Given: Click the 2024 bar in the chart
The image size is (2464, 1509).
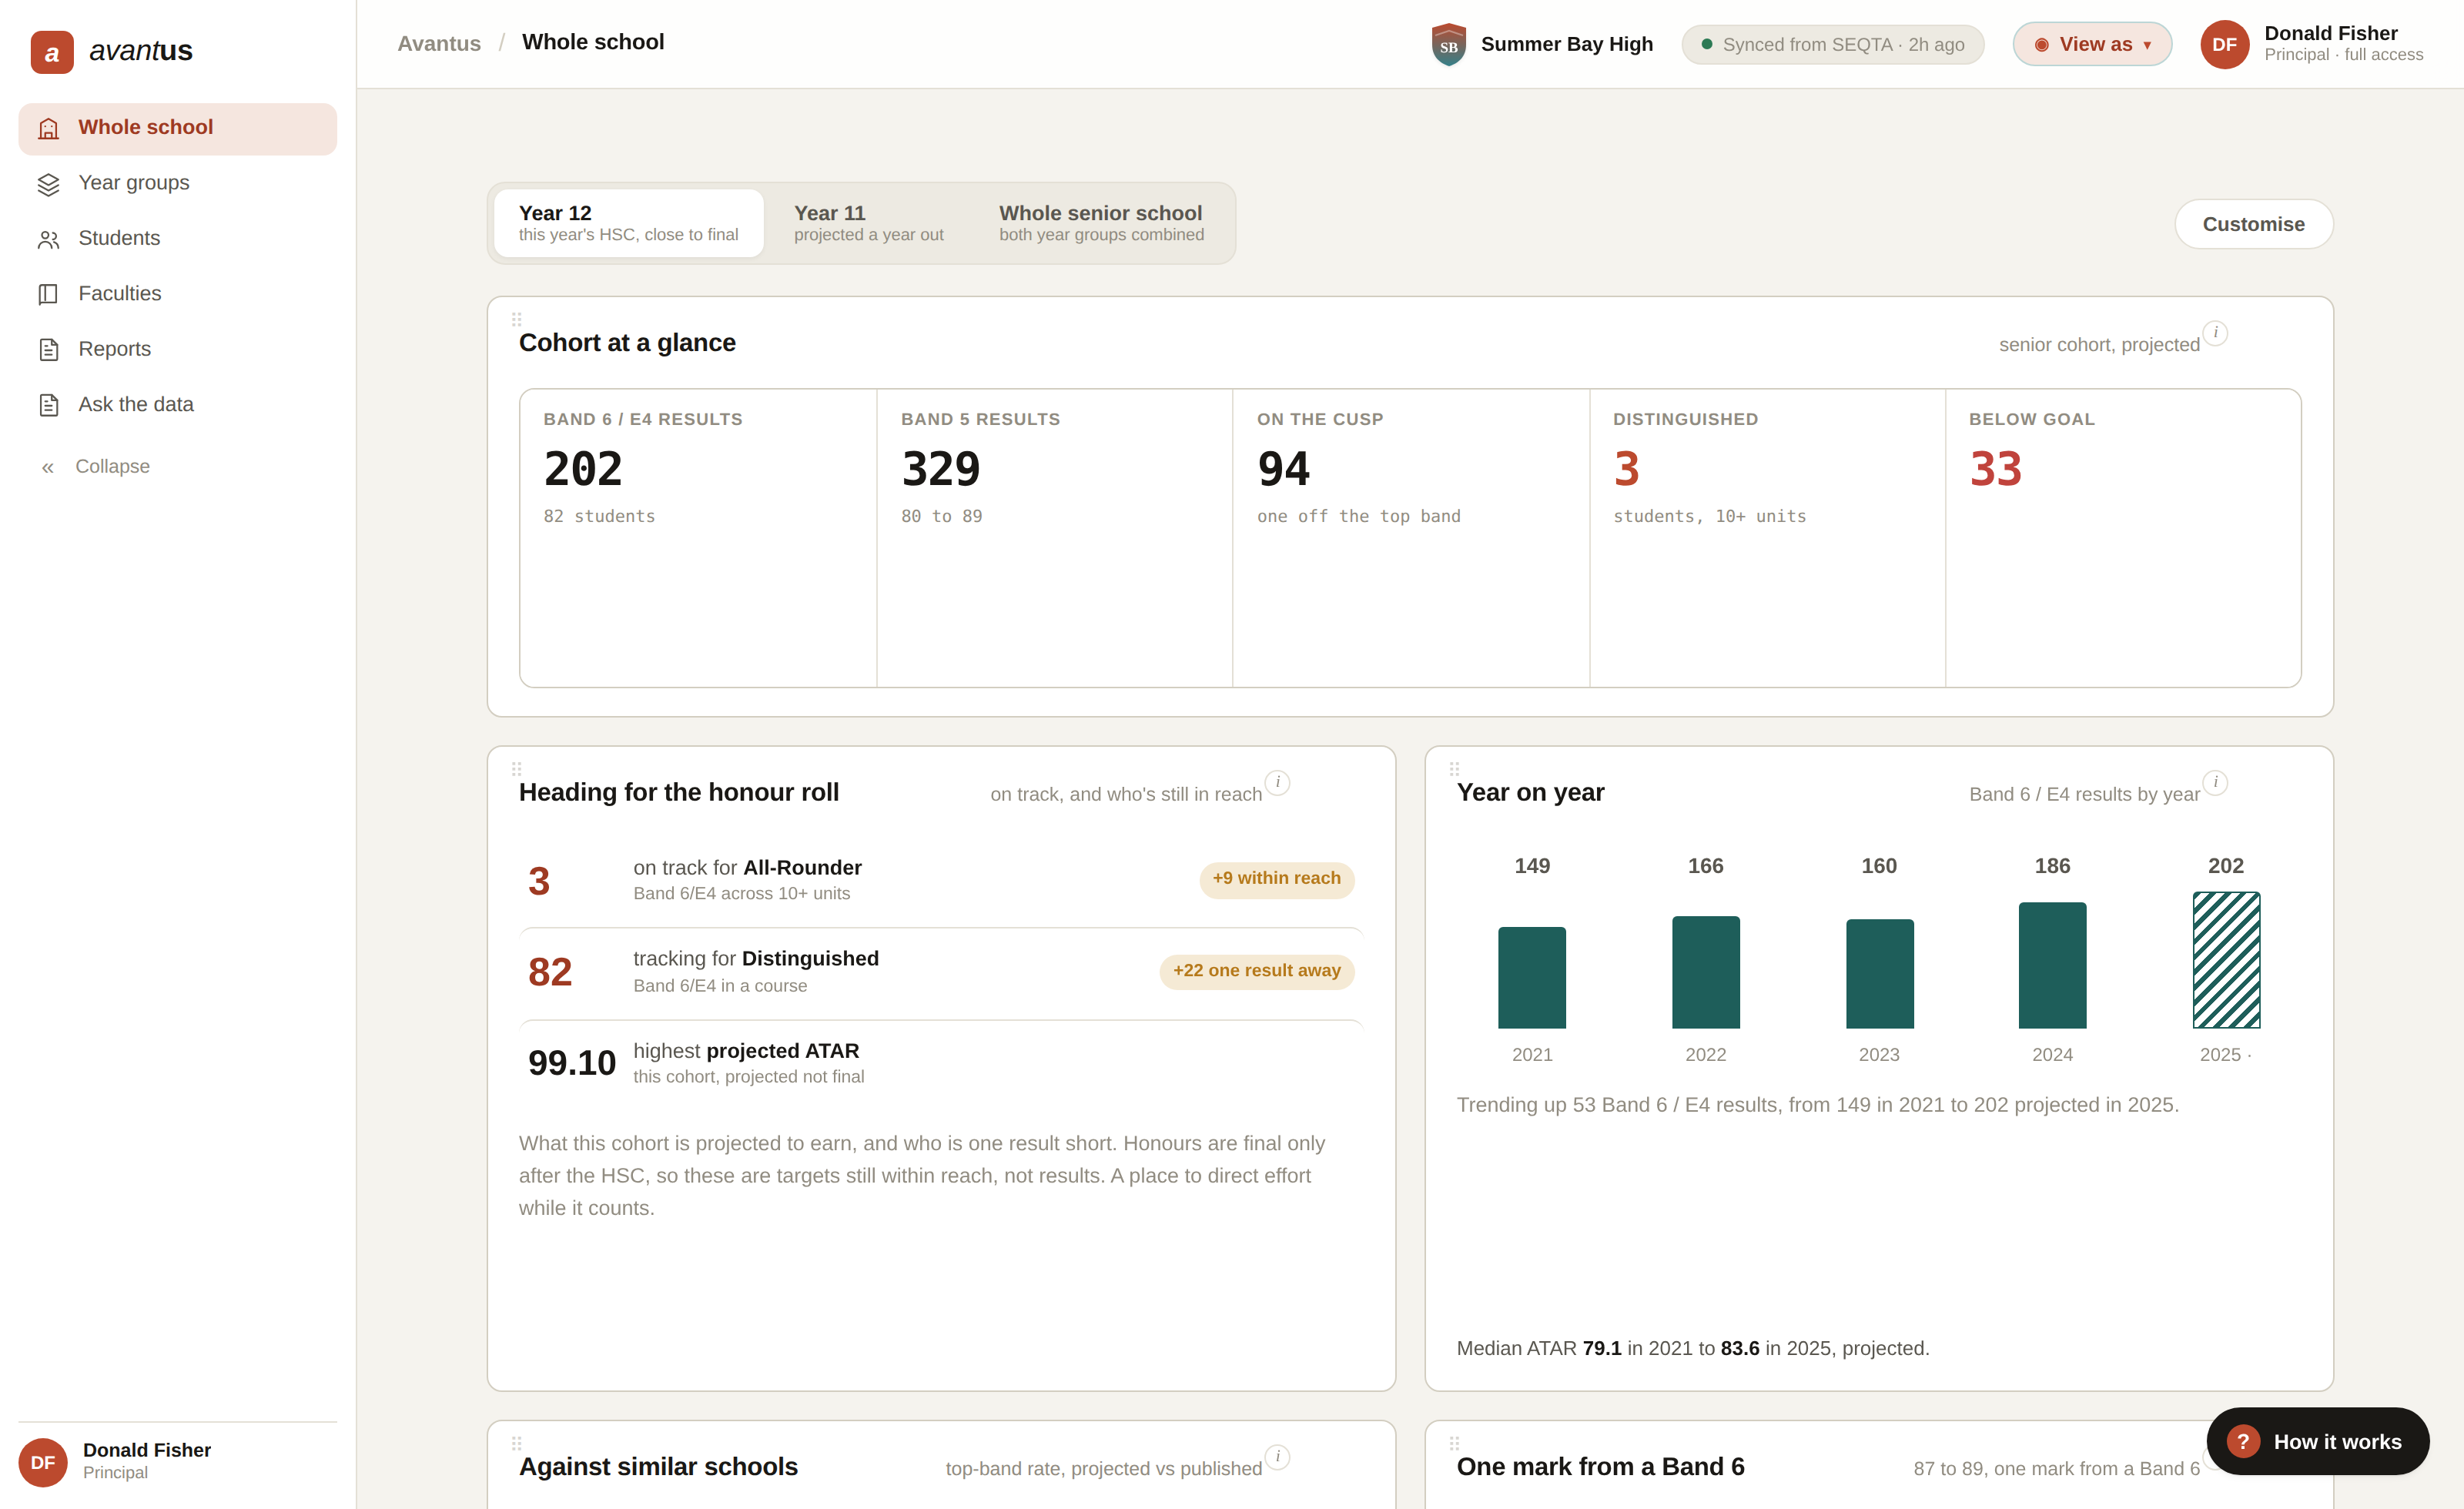Looking at the screenshot, I should click(x=2052, y=965).
